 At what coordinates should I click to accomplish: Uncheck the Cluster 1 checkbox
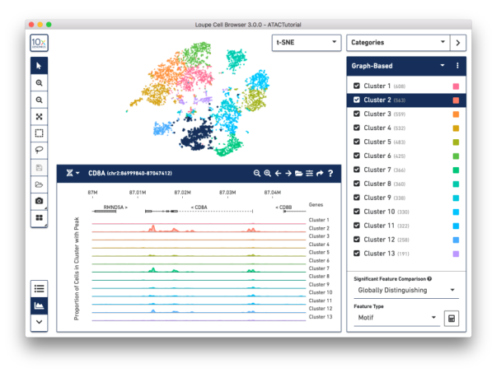pos(356,86)
